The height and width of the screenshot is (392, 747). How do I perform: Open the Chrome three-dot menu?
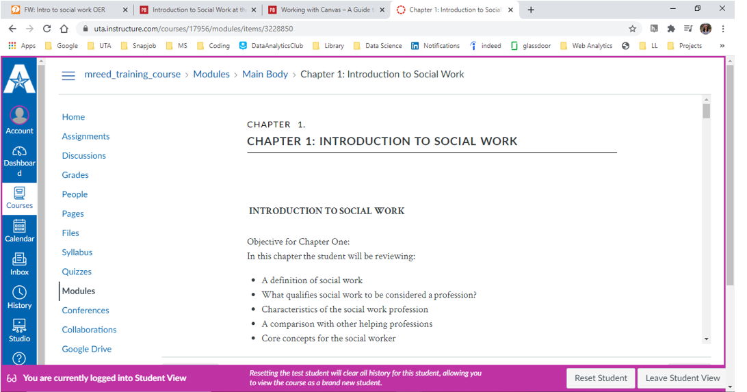point(722,29)
